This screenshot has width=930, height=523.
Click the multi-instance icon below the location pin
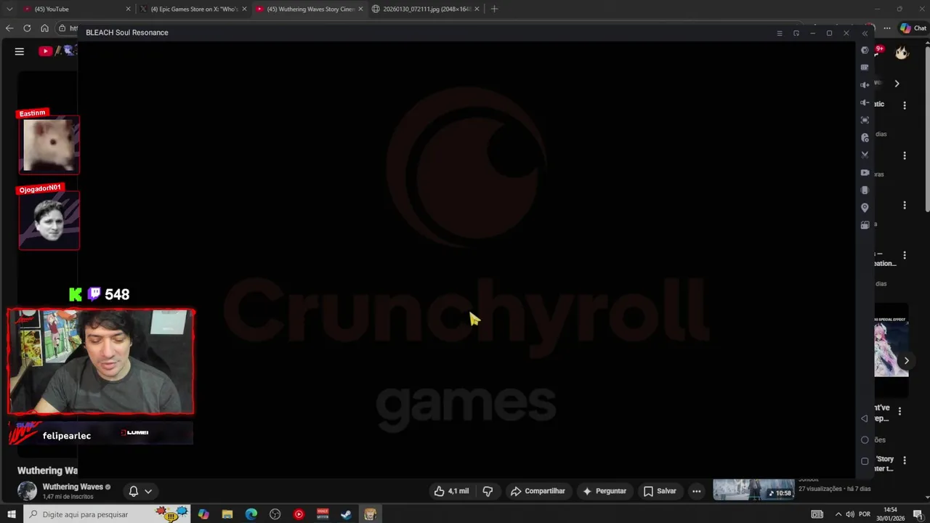865,225
